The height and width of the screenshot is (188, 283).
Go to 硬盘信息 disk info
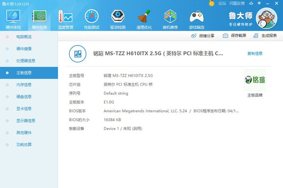[24, 97]
